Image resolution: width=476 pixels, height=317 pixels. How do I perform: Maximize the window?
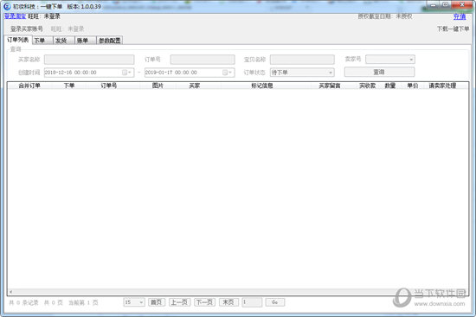446,5
